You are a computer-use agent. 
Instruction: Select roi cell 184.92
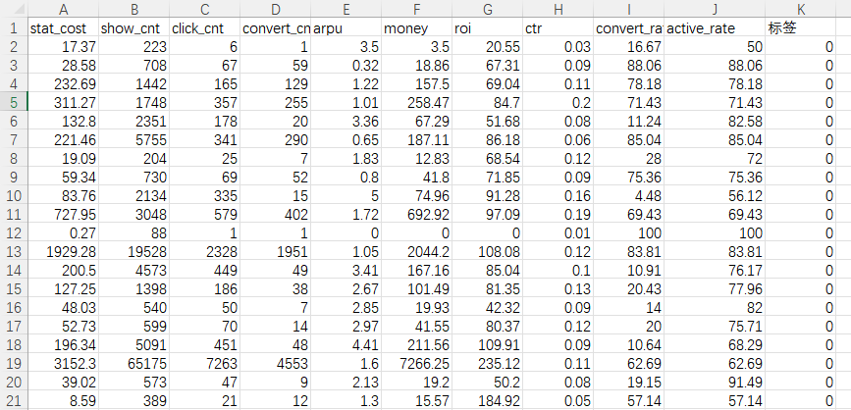pos(488,401)
